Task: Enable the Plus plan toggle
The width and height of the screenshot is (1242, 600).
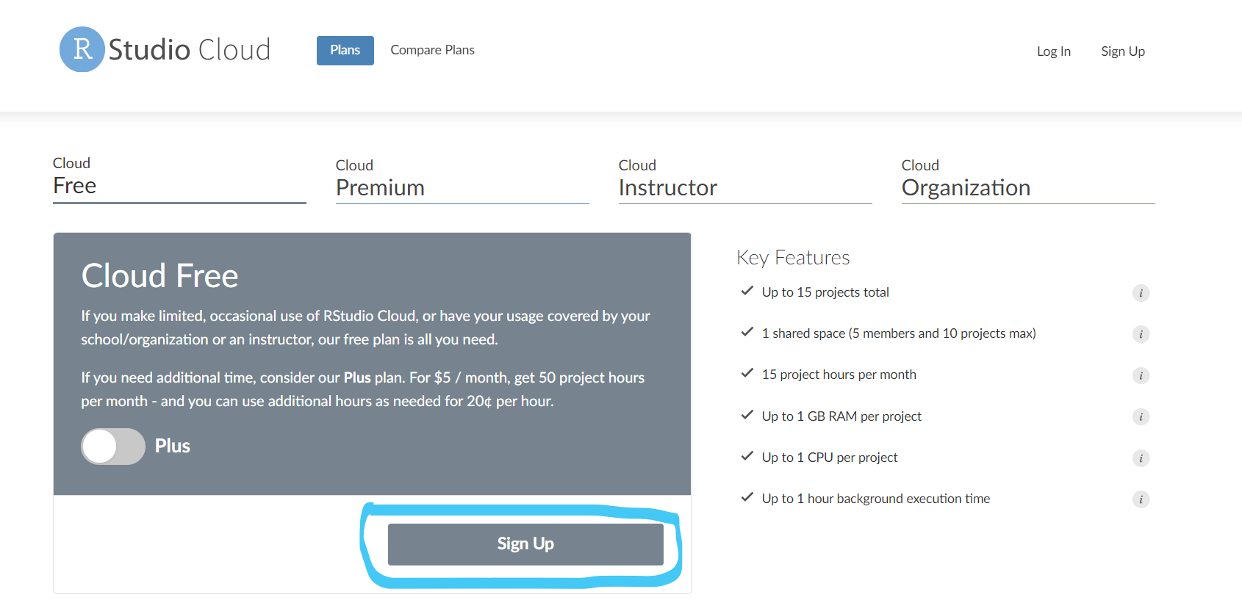Action: [x=113, y=447]
